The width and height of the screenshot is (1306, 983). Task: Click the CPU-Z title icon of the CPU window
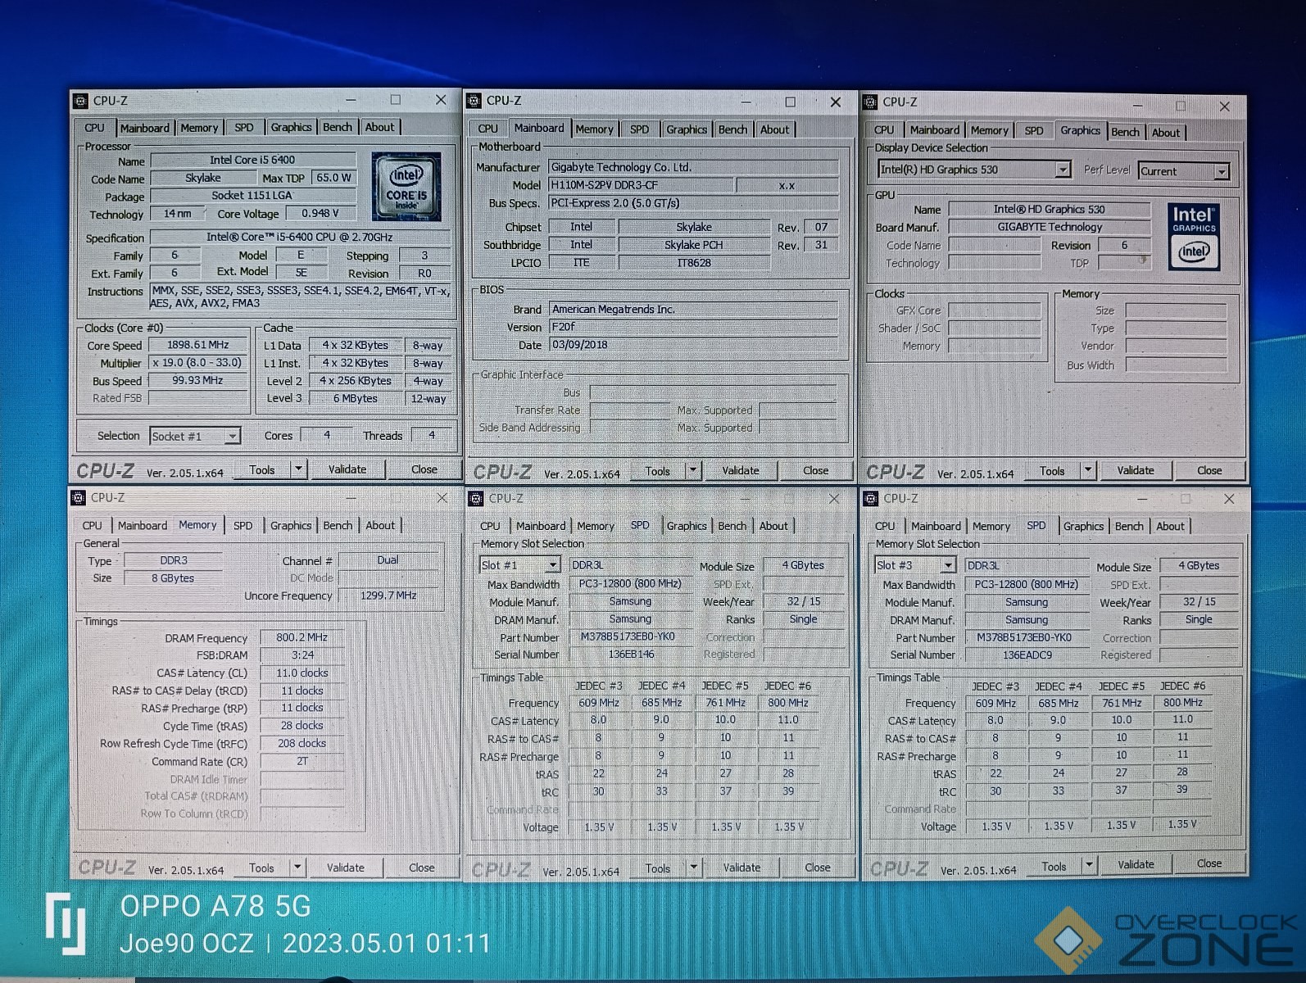click(80, 101)
